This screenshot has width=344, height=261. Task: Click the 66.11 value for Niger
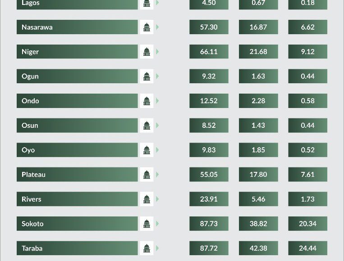coord(209,52)
